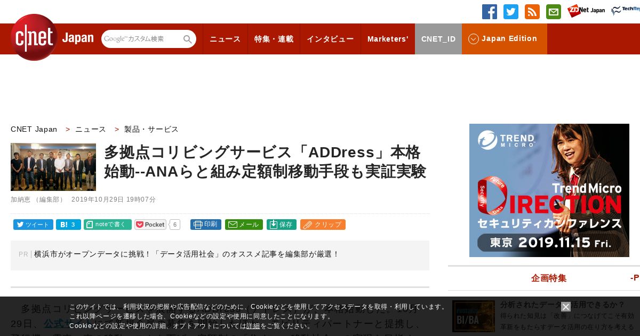Image resolution: width=640 pixels, height=336 pixels.
Task: Follow the 製品・サービス breadcrumb link
Action: point(151,129)
